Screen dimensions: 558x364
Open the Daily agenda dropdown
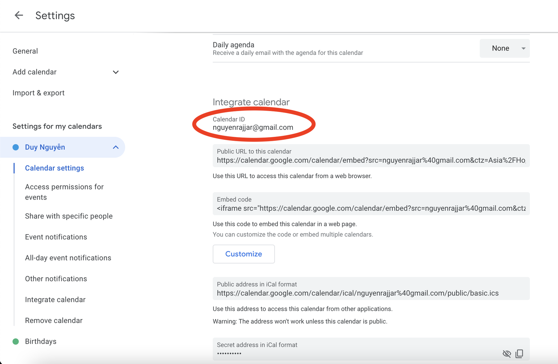(x=504, y=48)
